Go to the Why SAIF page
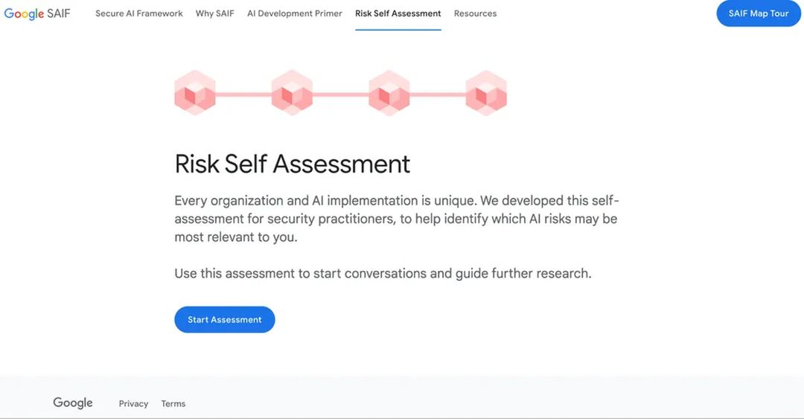Screen dimensions: 804x419 coord(215,13)
